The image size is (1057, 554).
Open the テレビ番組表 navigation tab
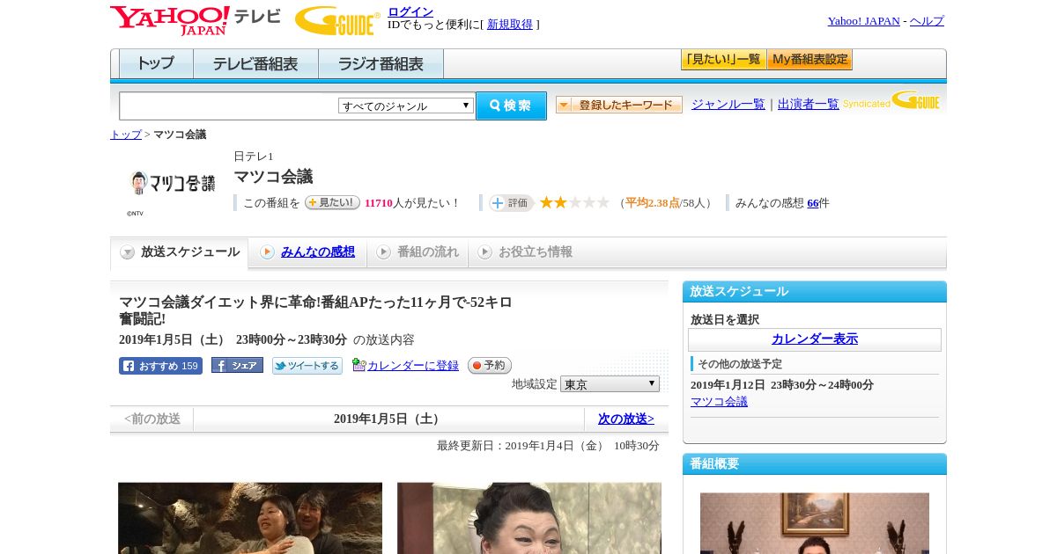(x=255, y=63)
